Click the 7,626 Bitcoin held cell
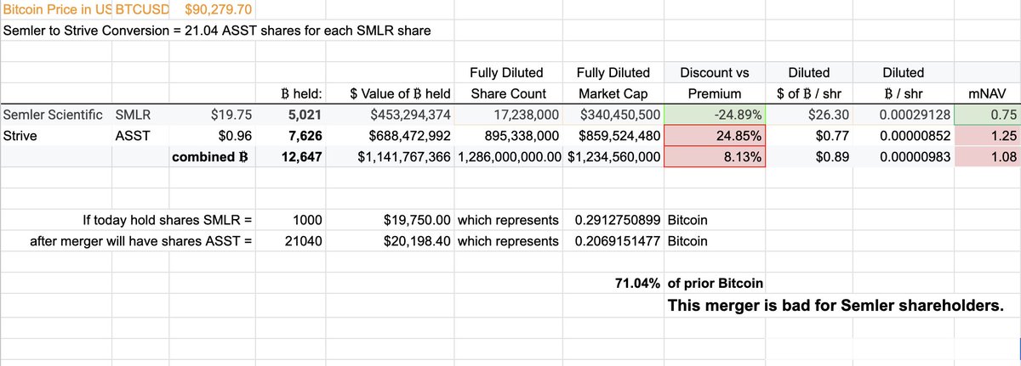1021x366 pixels. pos(291,134)
